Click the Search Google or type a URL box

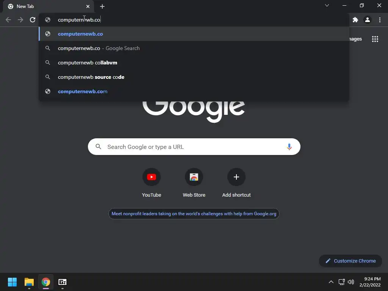(x=194, y=147)
